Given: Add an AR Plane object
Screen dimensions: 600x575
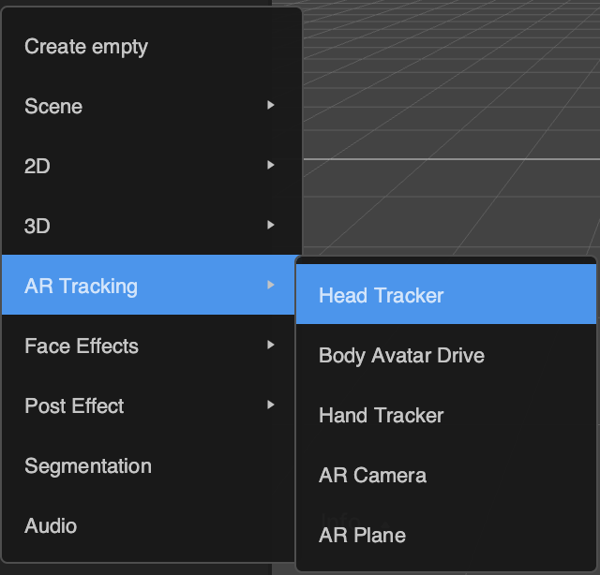Looking at the screenshot, I should (x=446, y=535).
